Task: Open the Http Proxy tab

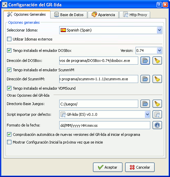Action: [135, 15]
